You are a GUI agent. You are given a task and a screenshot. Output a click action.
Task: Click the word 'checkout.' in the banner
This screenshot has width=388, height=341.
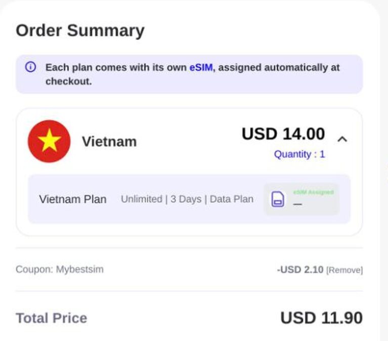(x=68, y=81)
